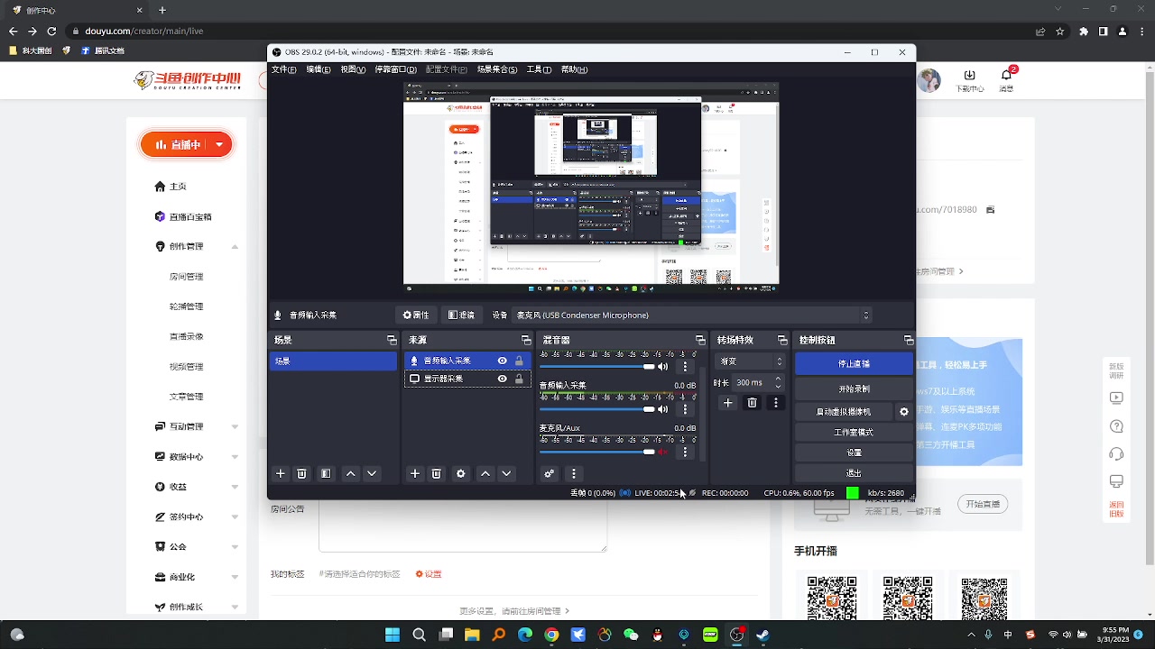Screen dimensions: 1155x649
Task: Open advanced audio properties gears in mixer
Action: click(550, 474)
